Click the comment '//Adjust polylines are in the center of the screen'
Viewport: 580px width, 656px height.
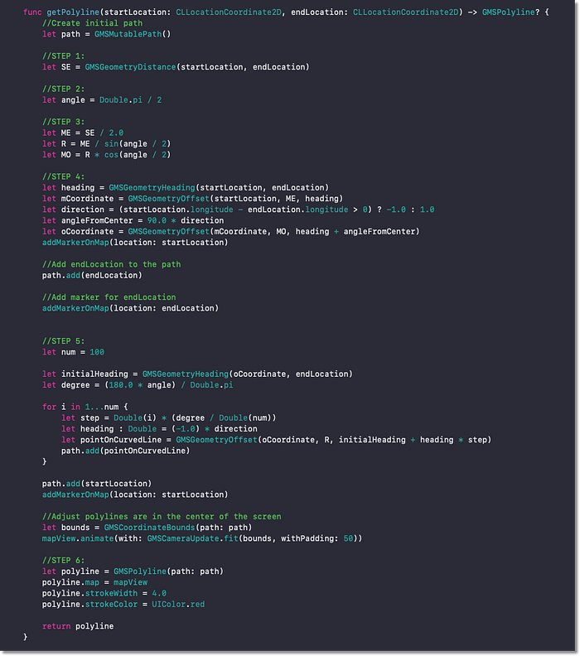pos(162,516)
